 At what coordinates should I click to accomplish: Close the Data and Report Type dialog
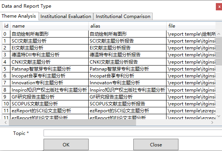[x=219, y=7]
